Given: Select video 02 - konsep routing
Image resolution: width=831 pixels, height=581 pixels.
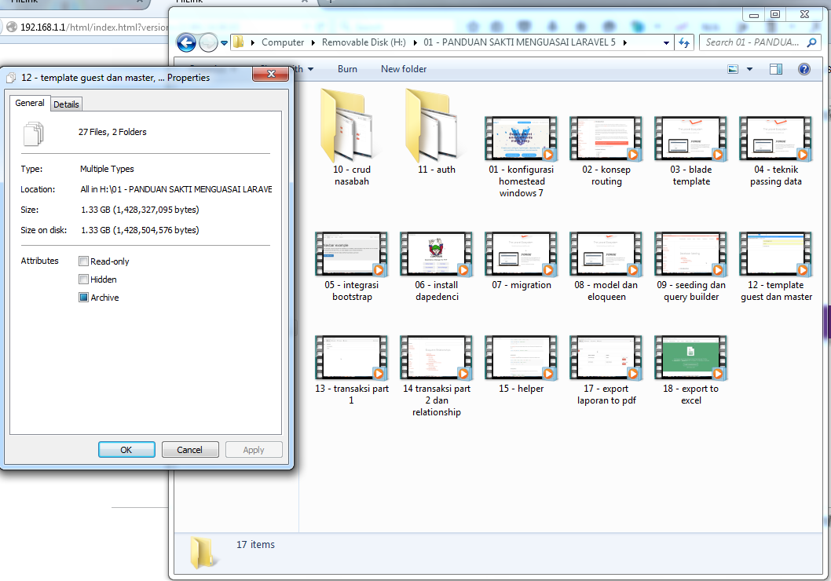Looking at the screenshot, I should [x=606, y=152].
